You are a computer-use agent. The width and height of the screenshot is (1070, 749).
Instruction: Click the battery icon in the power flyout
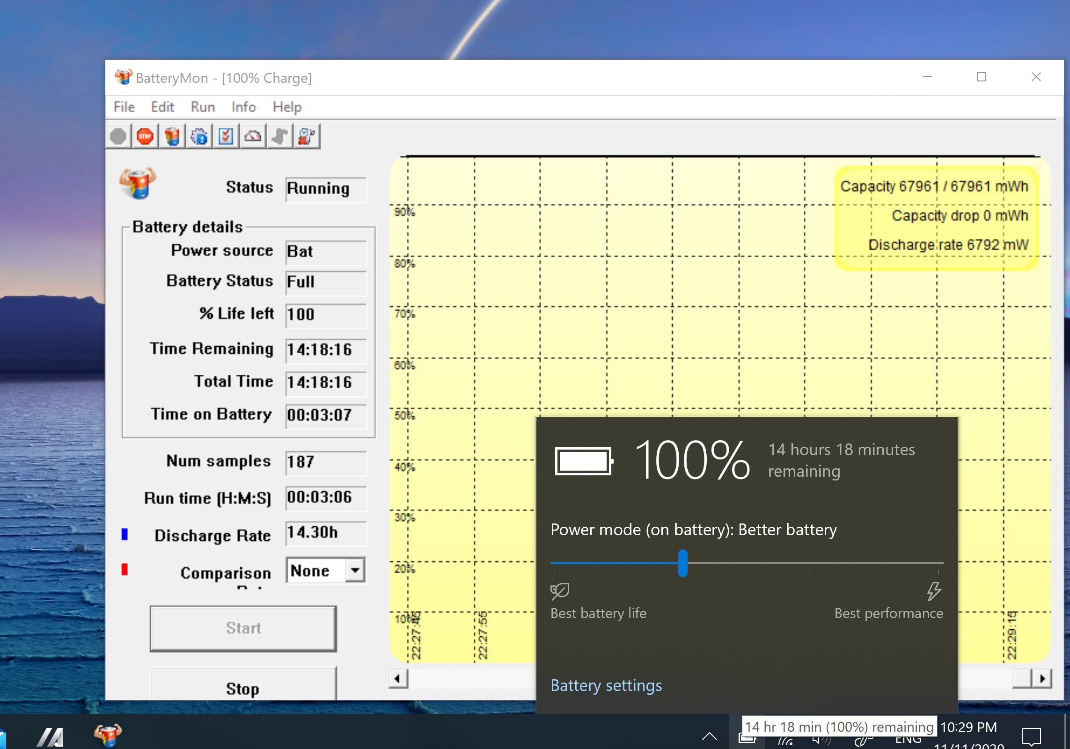pyautogui.click(x=584, y=461)
